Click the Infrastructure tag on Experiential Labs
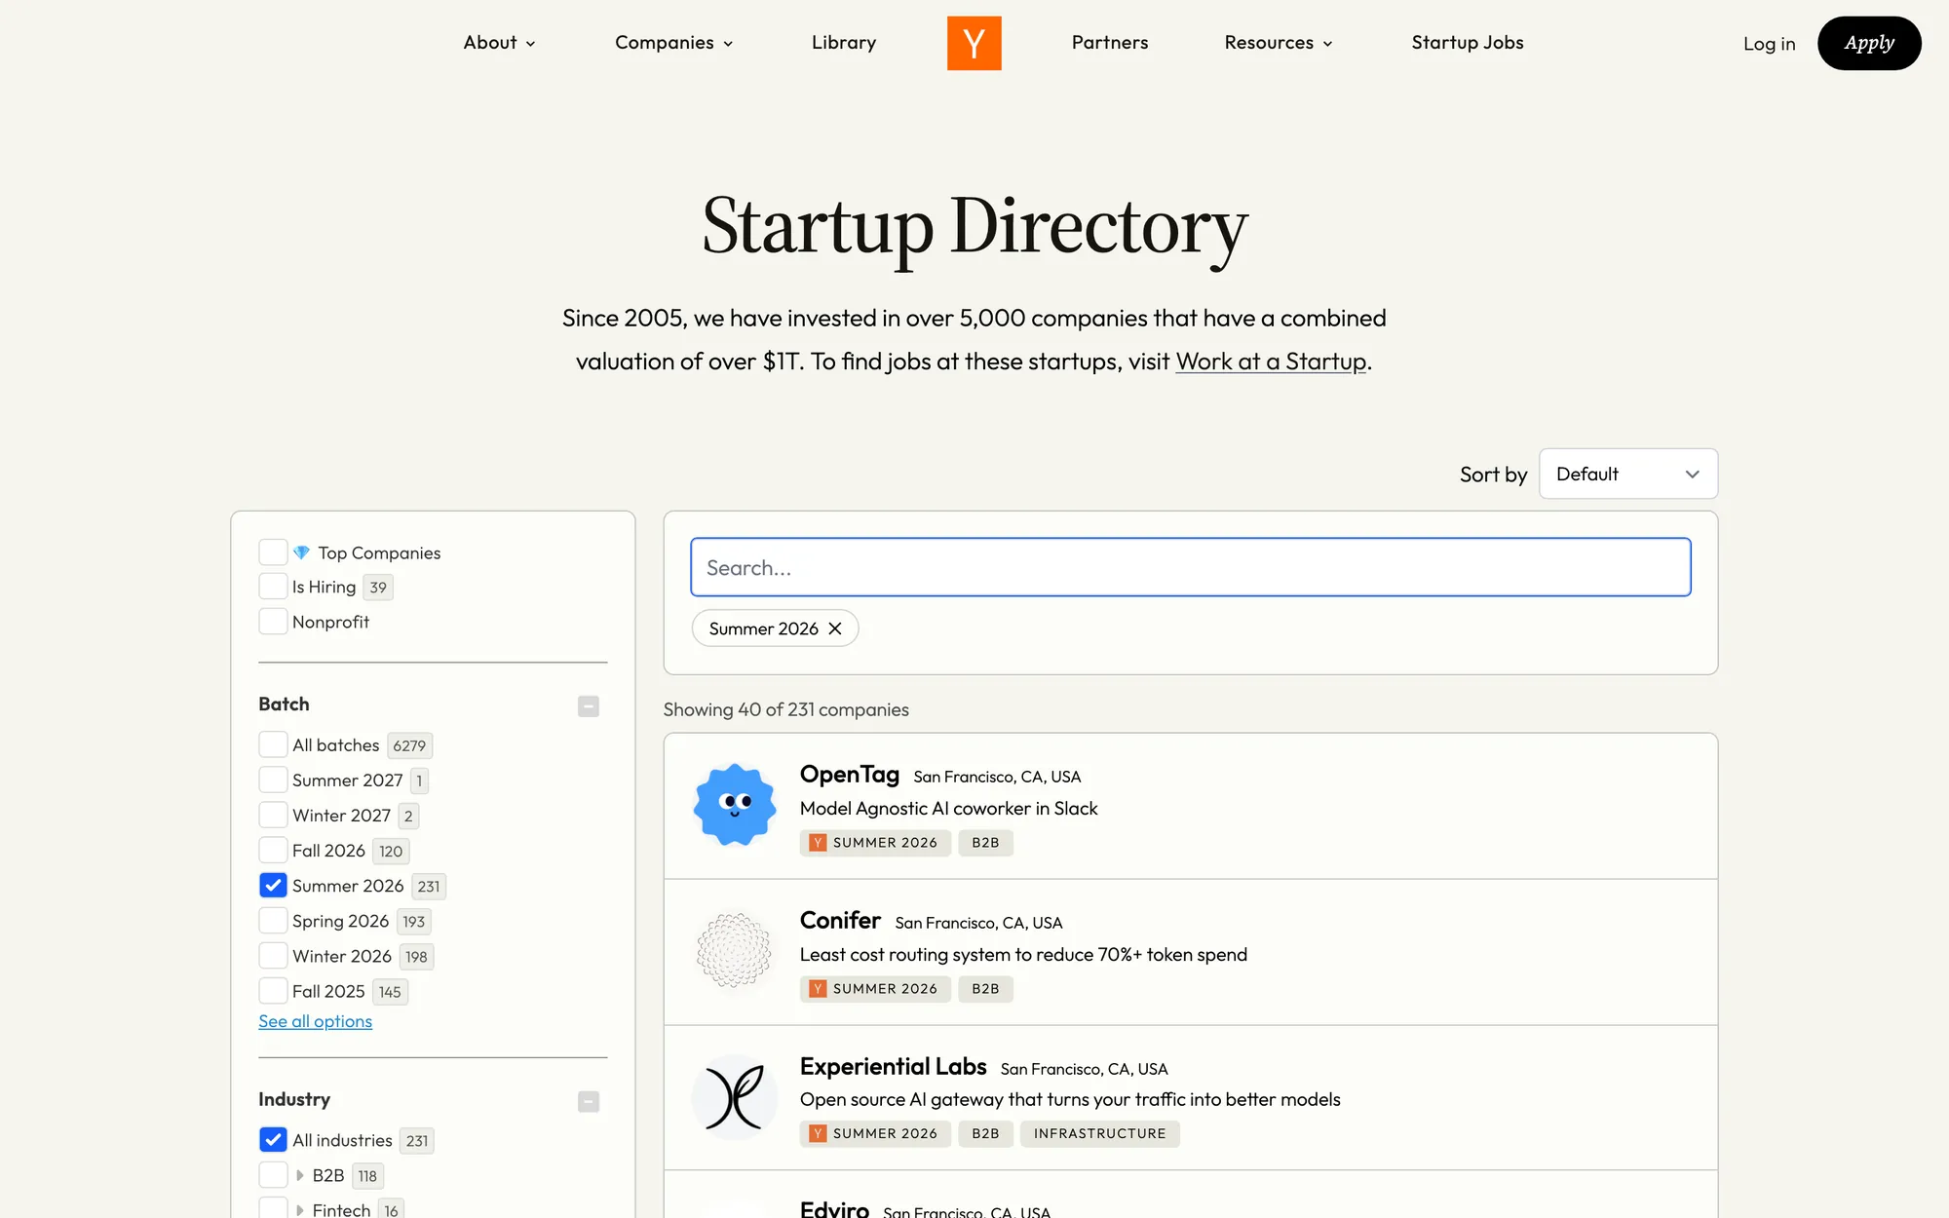1949x1218 pixels. pos(1099,1134)
